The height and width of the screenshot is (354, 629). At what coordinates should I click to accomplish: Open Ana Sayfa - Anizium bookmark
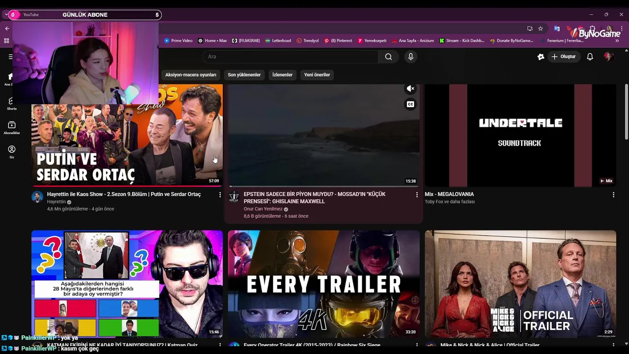coord(413,41)
